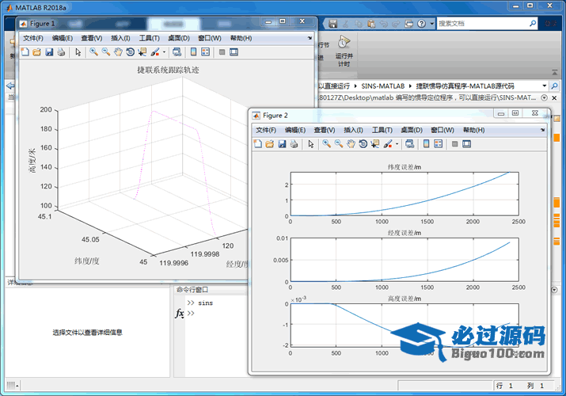Viewport: 566px width, 396px height.
Task: Open 桌面(D) menu in Figure 1
Action: pos(179,38)
